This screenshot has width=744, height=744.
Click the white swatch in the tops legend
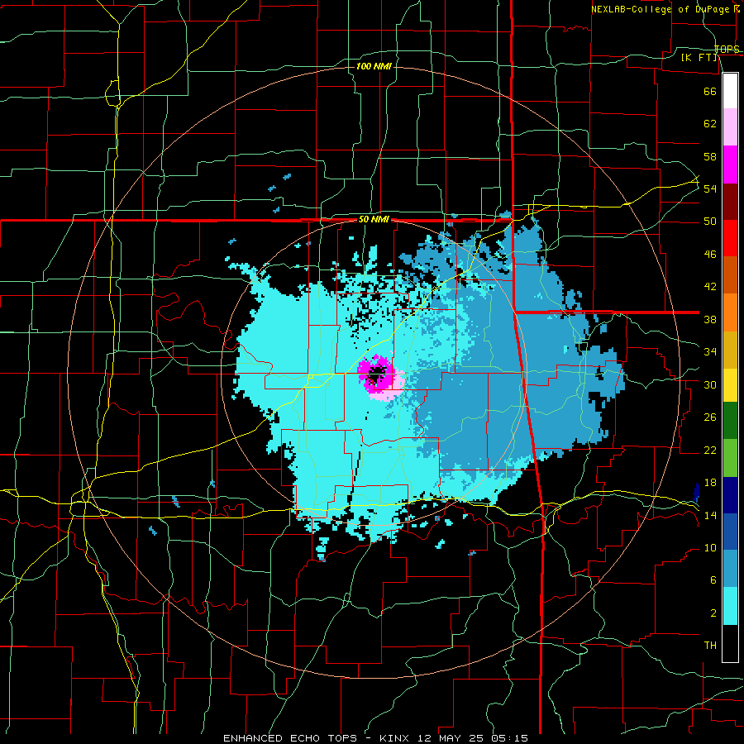pos(730,91)
